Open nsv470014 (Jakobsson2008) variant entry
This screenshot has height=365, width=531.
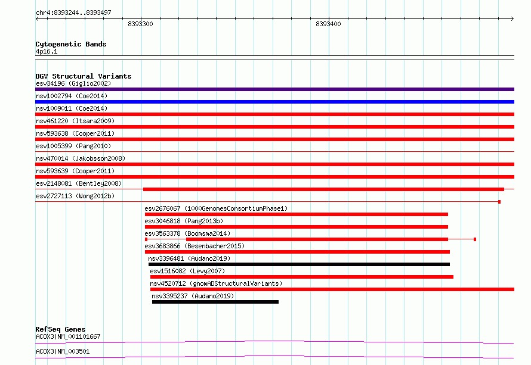pyautogui.click(x=81, y=158)
